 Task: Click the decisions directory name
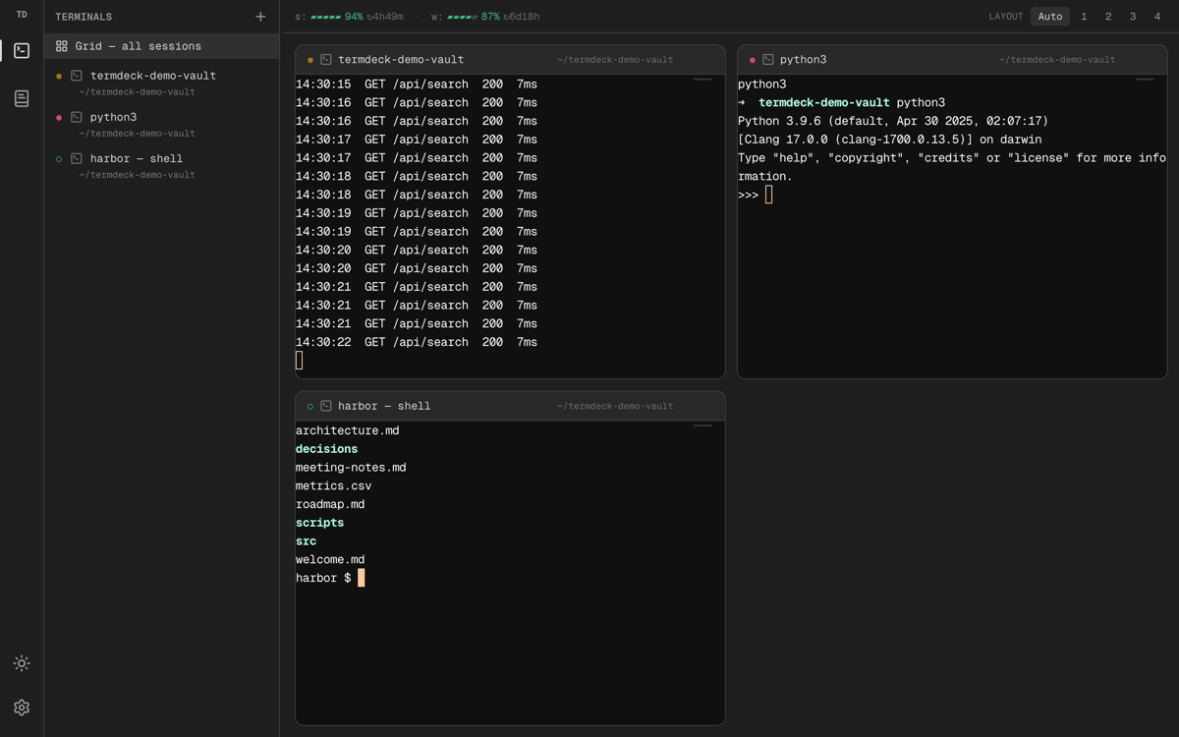(x=326, y=449)
